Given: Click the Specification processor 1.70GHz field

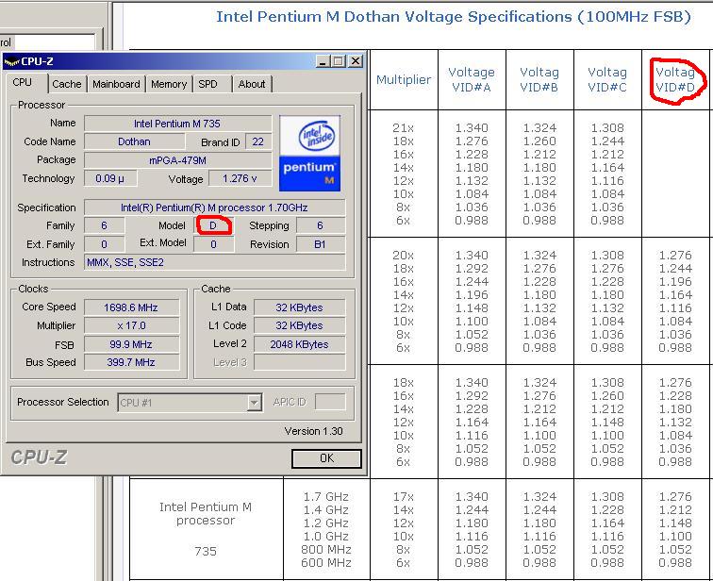Looking at the screenshot, I should [215, 207].
